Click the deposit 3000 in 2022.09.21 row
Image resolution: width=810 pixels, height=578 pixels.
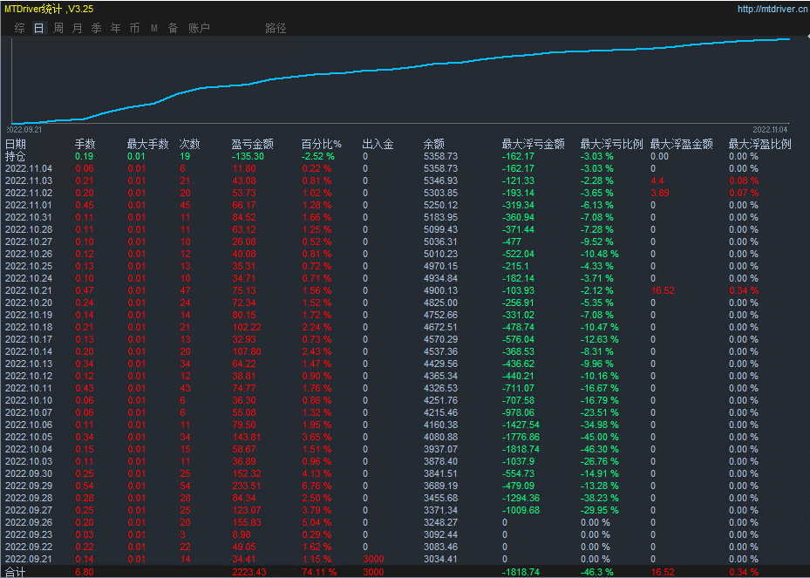point(373,559)
